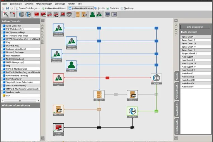Select the Internet globe node on desktop
This screenshot has width=213, height=142.
click(156, 78)
